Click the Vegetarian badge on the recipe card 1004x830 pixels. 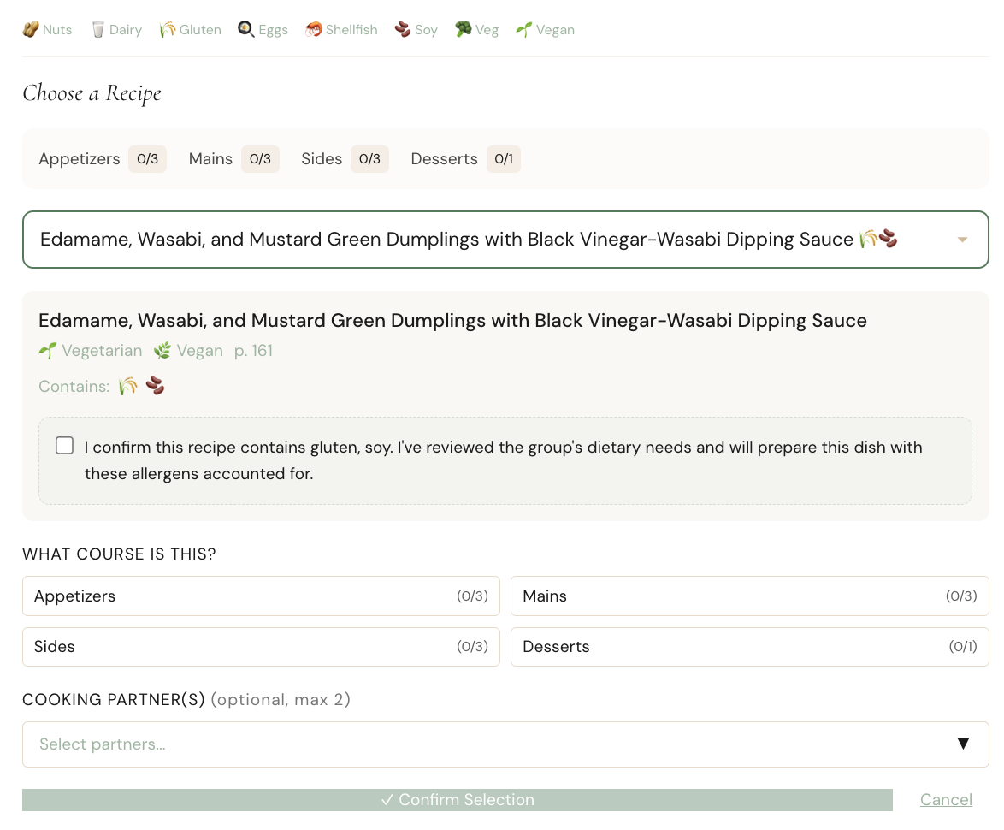pos(90,350)
